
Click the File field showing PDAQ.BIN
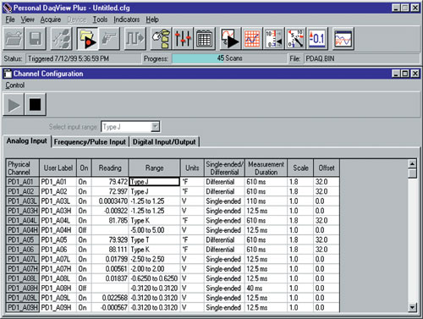pyautogui.click(x=361, y=58)
